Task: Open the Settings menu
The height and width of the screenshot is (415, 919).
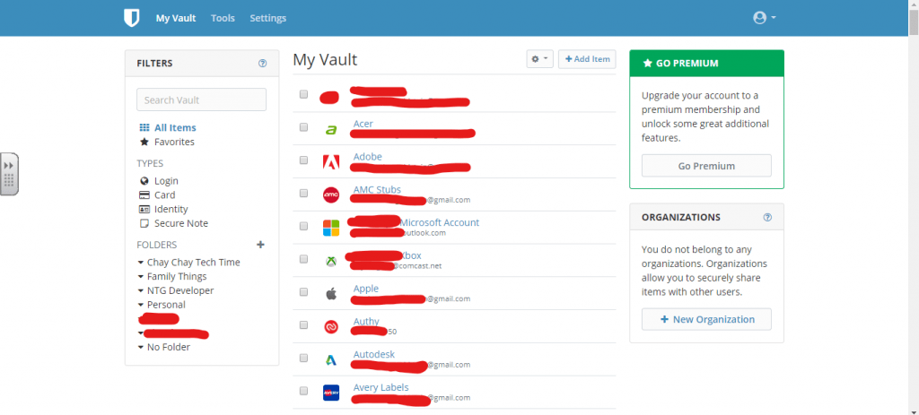Action: tap(267, 18)
